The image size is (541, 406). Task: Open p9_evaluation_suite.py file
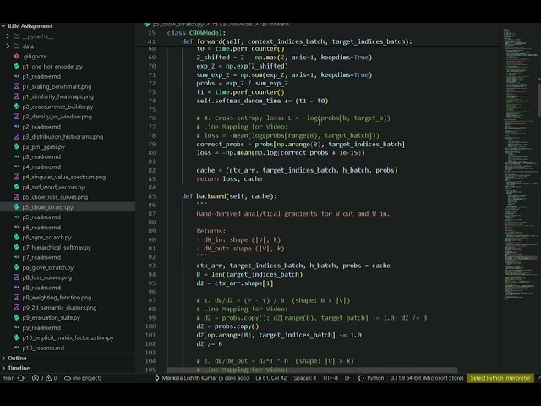pos(51,318)
